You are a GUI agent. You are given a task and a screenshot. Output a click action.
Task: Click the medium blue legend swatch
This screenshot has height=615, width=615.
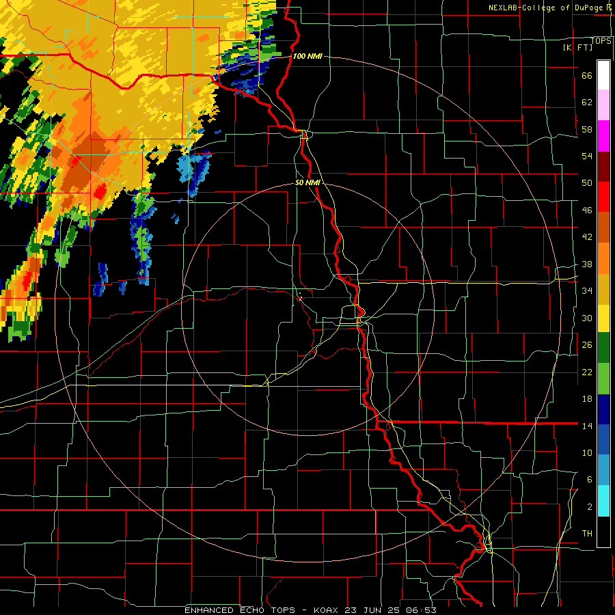pos(603,439)
